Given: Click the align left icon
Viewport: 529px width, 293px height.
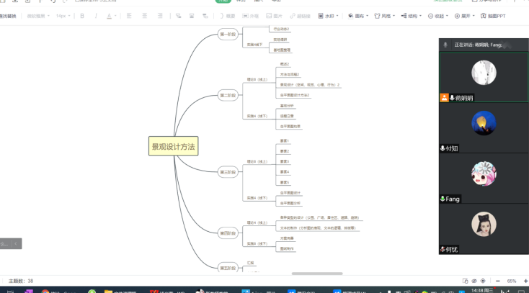Looking at the screenshot, I should [x=129, y=15].
